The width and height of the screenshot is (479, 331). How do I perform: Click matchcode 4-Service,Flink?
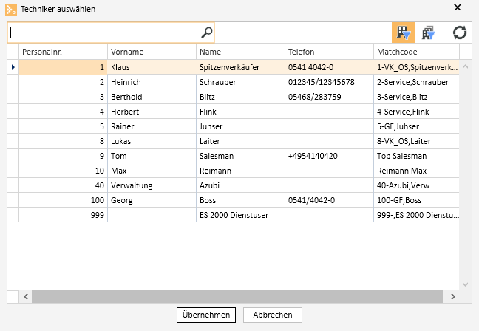tap(416, 112)
